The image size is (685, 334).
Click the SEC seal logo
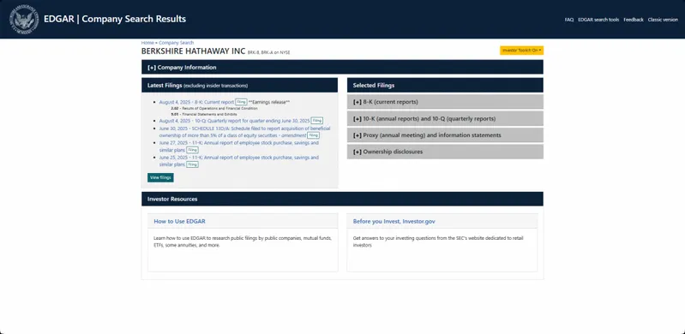pyautogui.click(x=24, y=19)
